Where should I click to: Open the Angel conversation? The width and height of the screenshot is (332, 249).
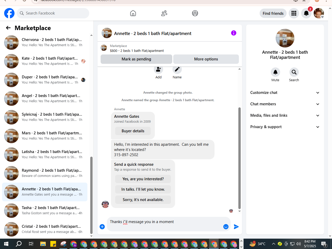pos(45,99)
